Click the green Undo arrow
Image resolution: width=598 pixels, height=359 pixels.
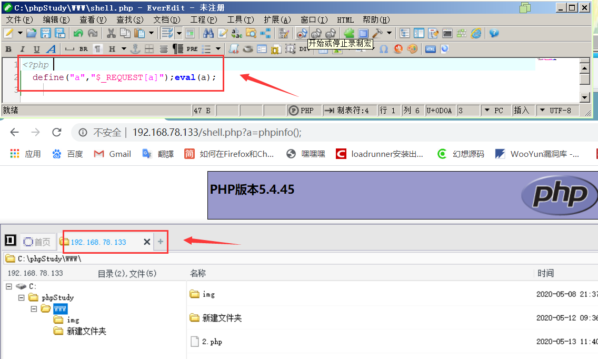point(78,34)
